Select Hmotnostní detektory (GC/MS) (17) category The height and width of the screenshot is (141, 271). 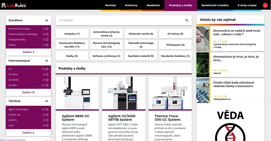[x=72, y=45]
